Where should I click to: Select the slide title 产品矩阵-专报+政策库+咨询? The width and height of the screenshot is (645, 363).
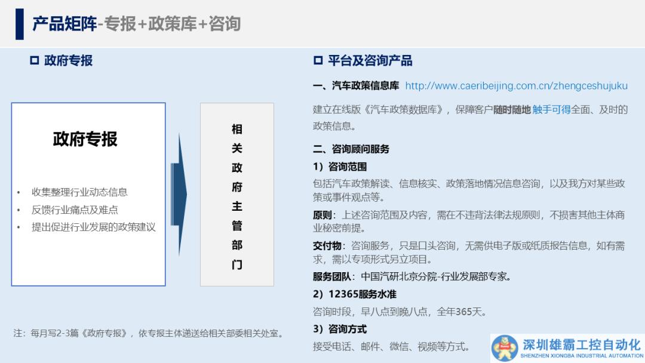[x=136, y=24]
